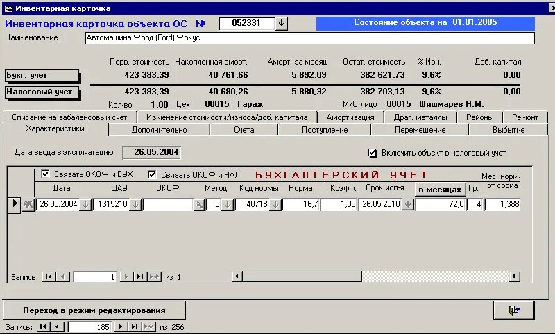Click the Норма field with 16,7

tap(301, 204)
